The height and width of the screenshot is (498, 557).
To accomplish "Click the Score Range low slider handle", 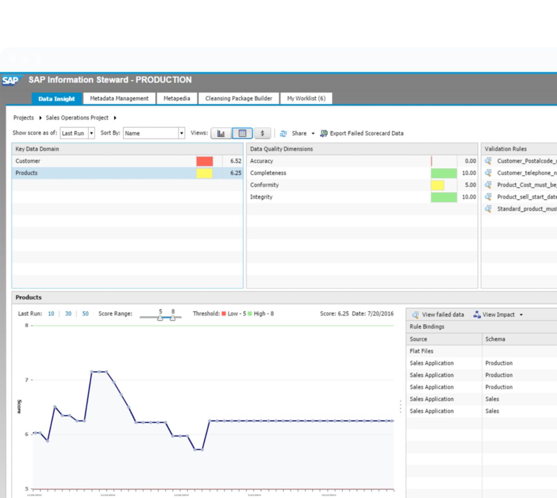I will [160, 318].
